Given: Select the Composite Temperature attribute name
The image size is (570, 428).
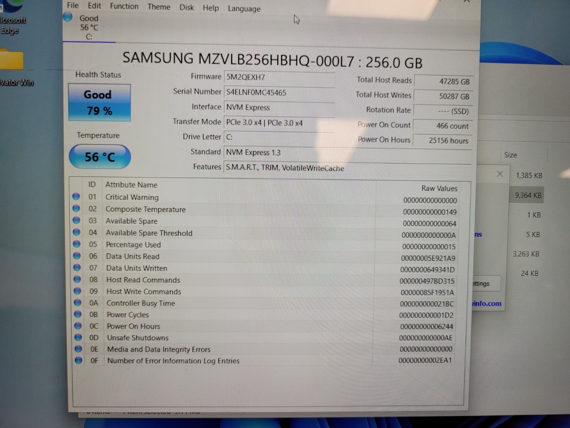Looking at the screenshot, I should pyautogui.click(x=145, y=209).
